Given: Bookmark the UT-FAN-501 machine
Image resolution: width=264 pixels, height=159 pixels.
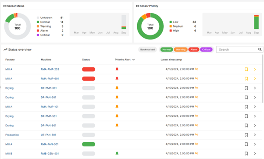Looking at the screenshot, I should 246,135.
